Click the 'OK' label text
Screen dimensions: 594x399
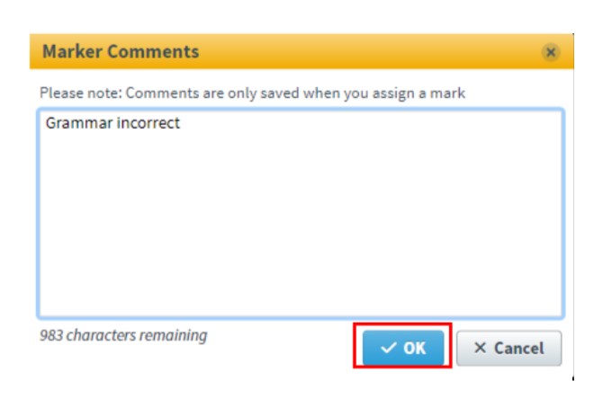(415, 348)
